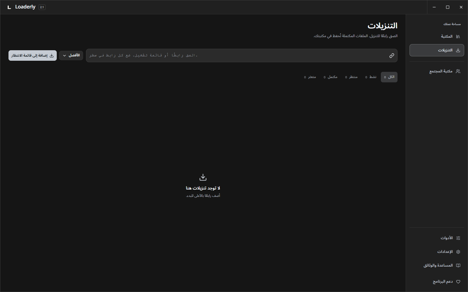Click the دعم البرنامج heart icon
Image resolution: width=468 pixels, height=292 pixels.
click(x=458, y=282)
